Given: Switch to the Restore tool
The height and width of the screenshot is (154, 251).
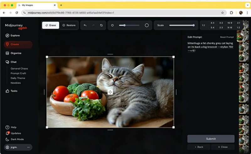Looking at the screenshot, I should click(69, 25).
